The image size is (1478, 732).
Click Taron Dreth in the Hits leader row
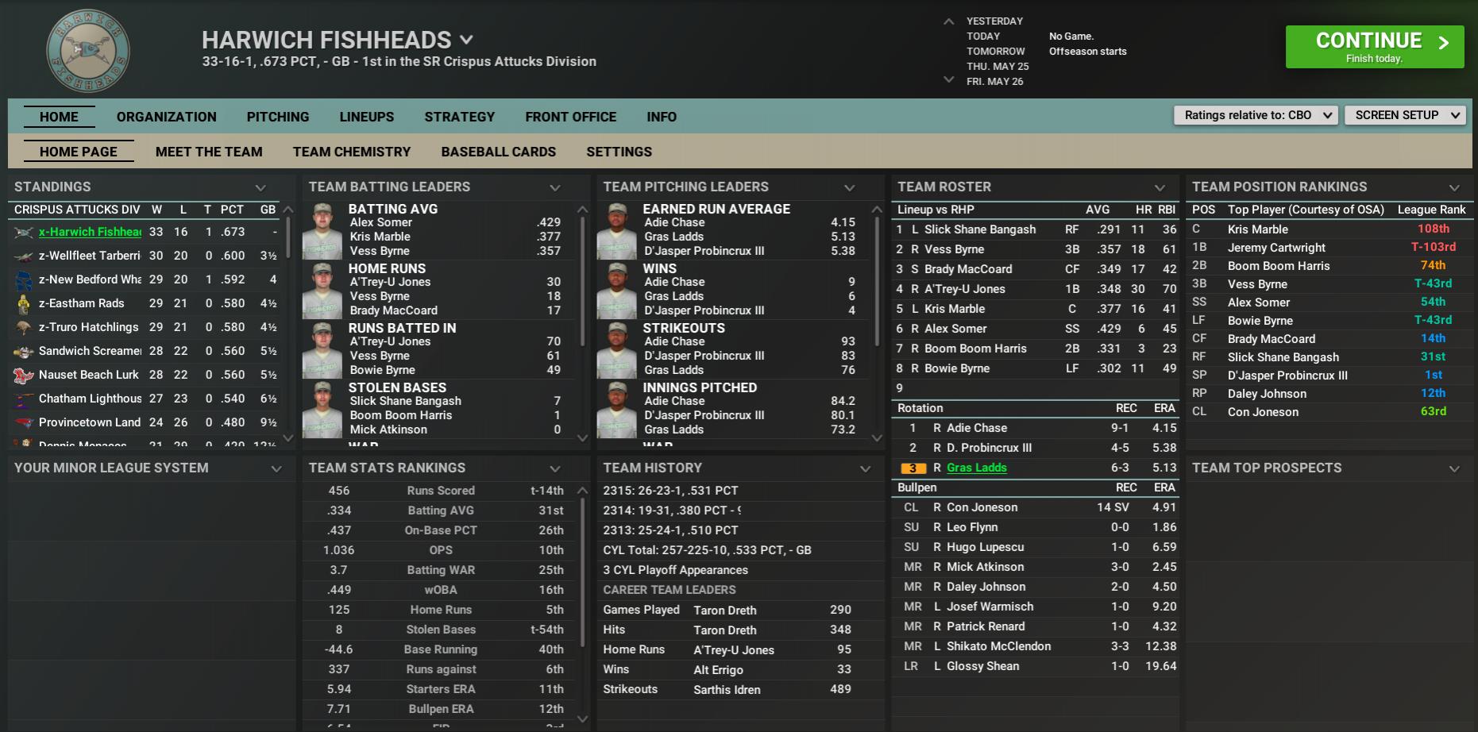point(725,630)
